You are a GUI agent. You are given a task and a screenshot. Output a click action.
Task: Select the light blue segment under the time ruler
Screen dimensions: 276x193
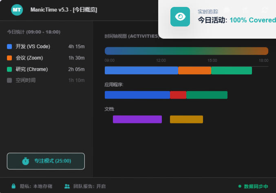[x=141, y=70]
